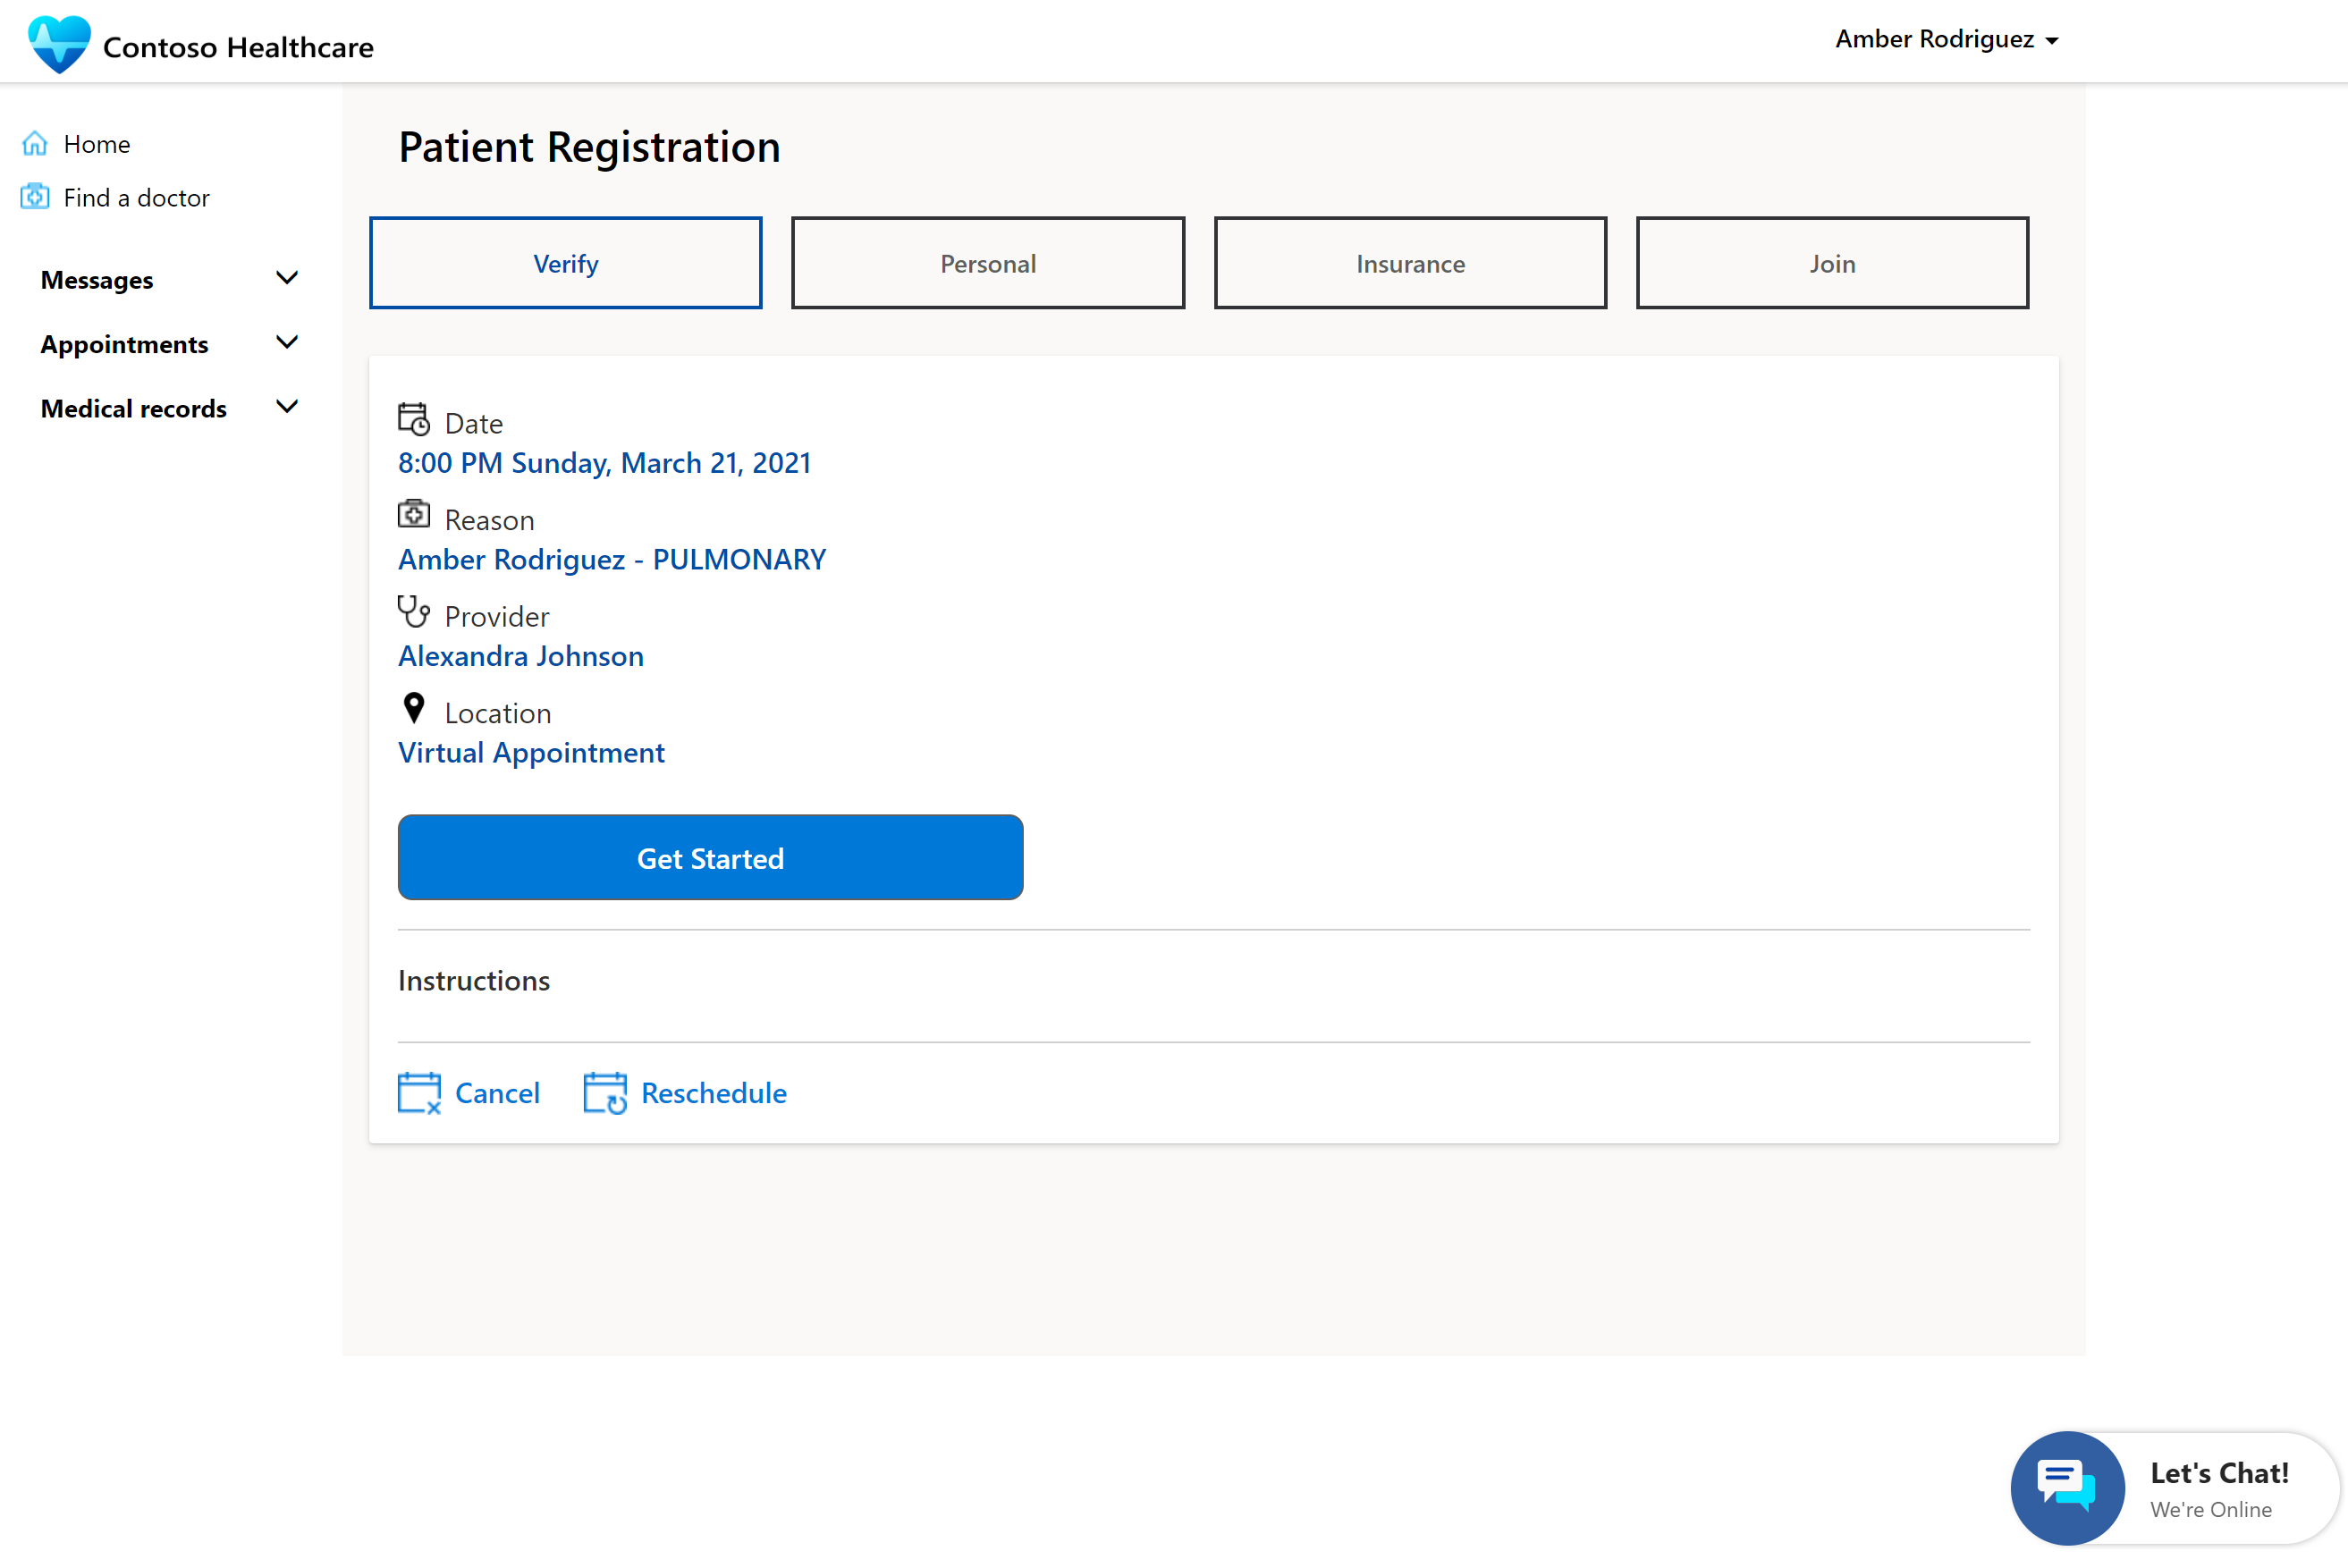Image resolution: width=2348 pixels, height=1568 pixels.
Task: Click the Reschedule link
Action: [712, 1093]
